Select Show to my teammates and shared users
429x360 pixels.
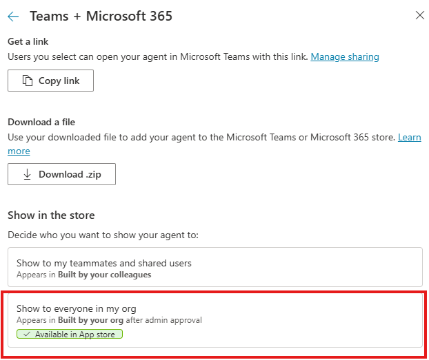pos(215,267)
